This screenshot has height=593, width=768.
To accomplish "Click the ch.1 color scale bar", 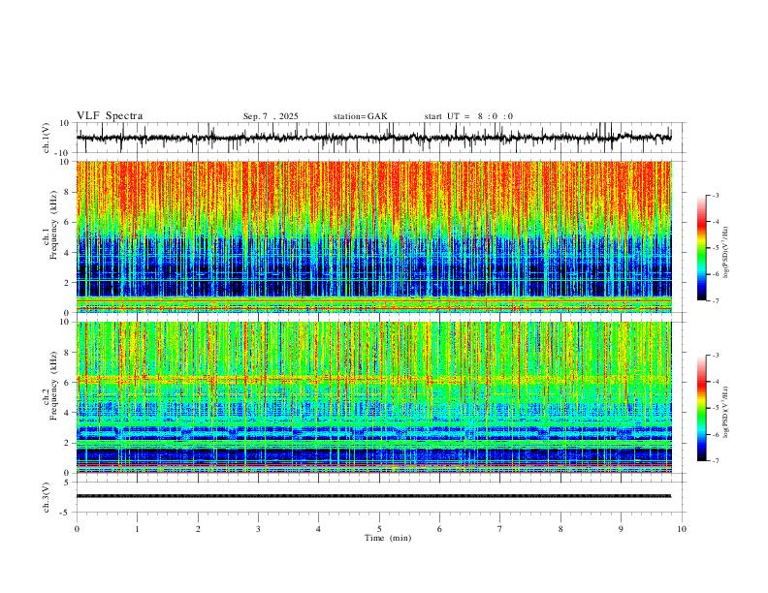I will tap(701, 248).
